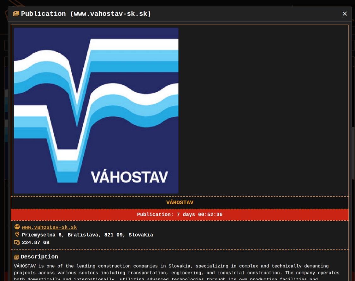Click the Description section heading
The width and height of the screenshot is (355, 281).
pos(39,257)
